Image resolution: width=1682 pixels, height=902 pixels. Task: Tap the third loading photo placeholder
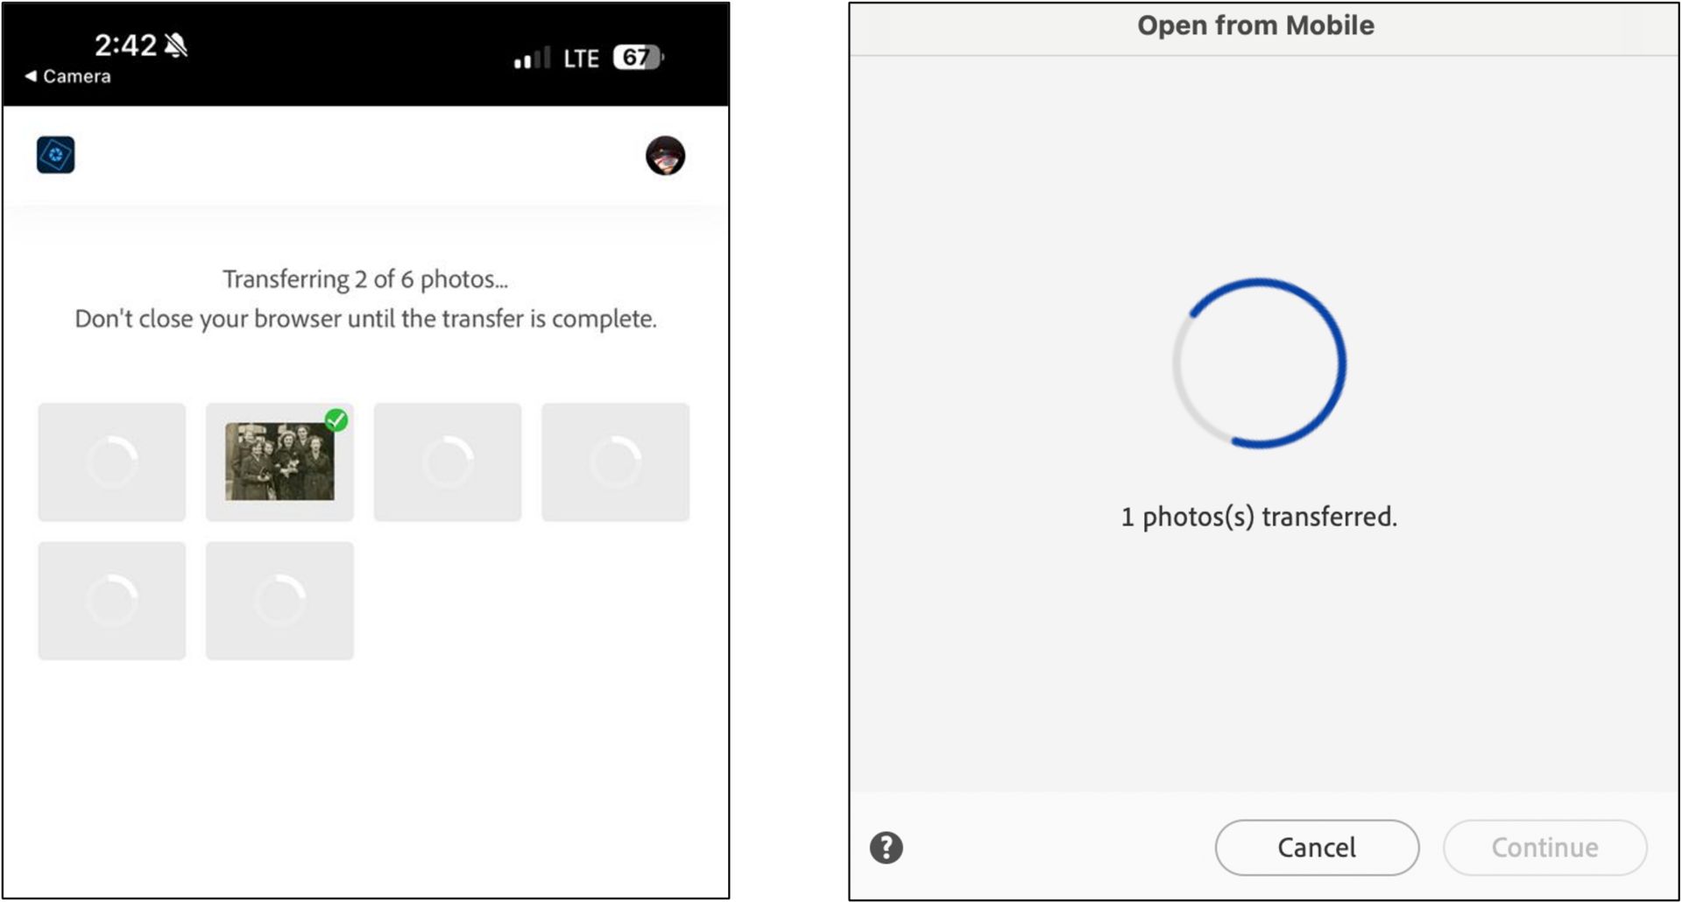[448, 462]
